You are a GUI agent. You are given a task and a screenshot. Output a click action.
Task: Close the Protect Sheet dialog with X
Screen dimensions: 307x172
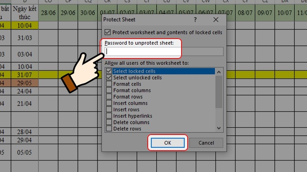216,19
